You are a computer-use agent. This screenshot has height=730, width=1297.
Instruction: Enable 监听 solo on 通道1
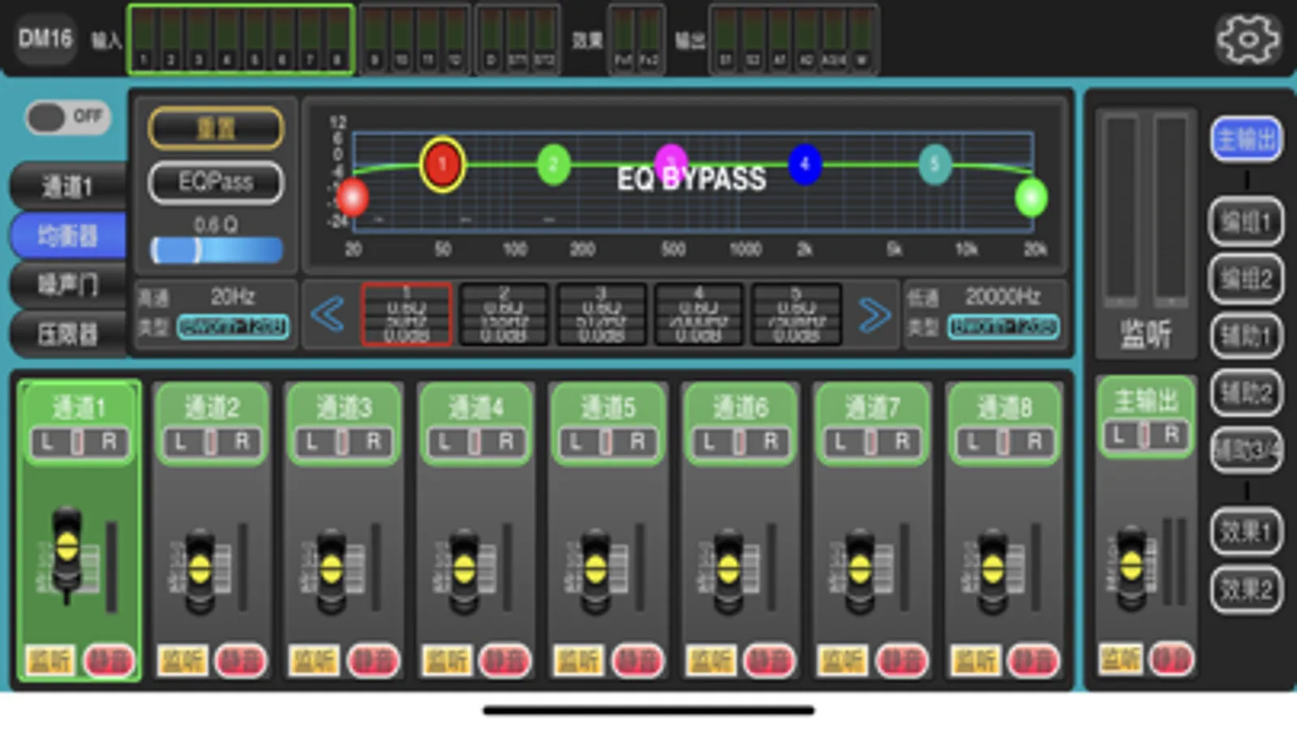50,660
